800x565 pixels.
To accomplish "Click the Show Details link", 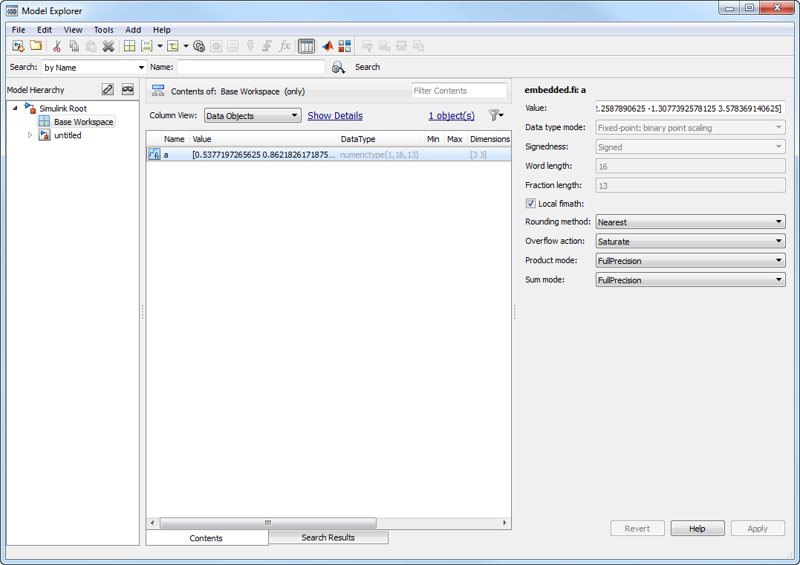I will click(335, 116).
